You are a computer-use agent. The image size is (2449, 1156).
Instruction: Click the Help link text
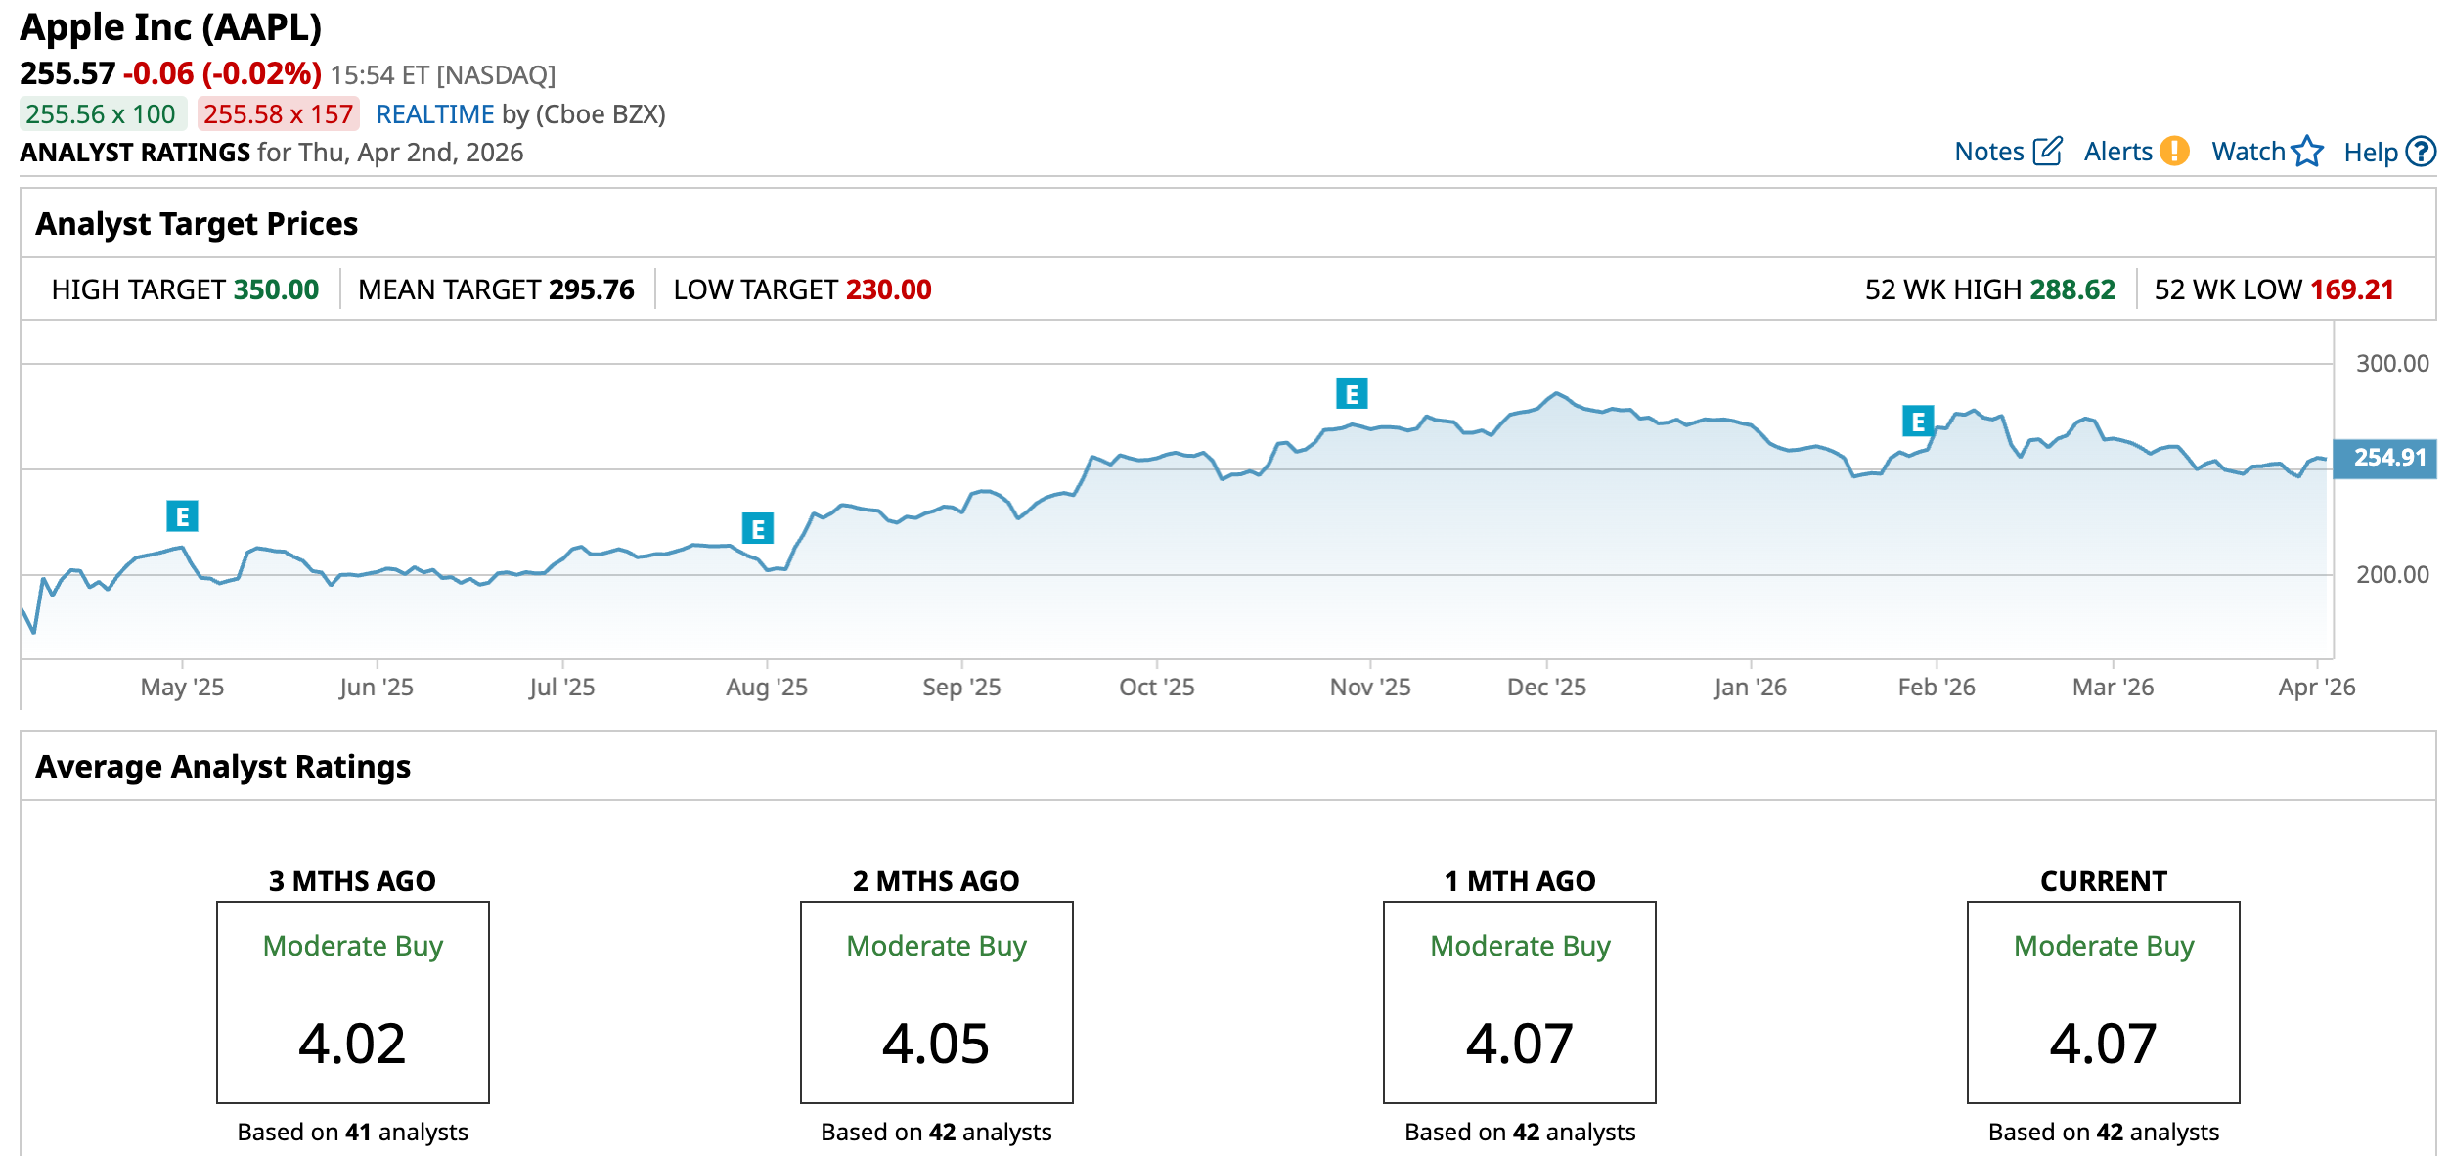click(x=2370, y=152)
